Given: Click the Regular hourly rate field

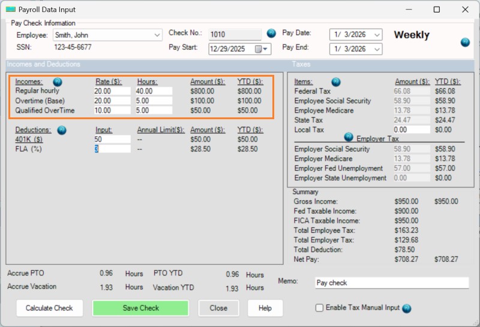Looking at the screenshot, I should click(112, 91).
